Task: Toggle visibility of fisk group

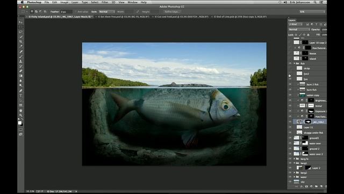Action: [290, 64]
